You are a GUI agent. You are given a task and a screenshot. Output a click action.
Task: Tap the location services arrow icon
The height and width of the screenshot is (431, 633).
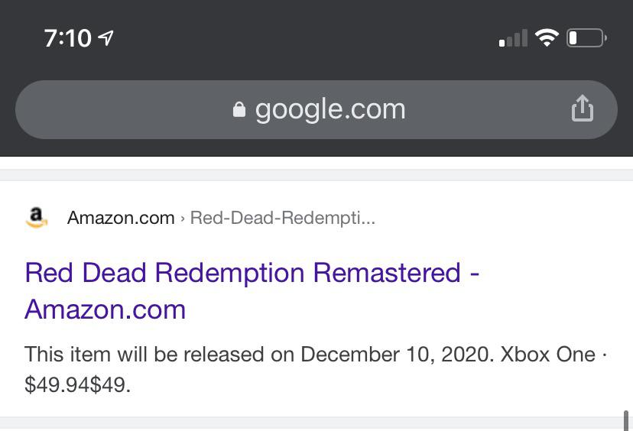pyautogui.click(x=106, y=37)
